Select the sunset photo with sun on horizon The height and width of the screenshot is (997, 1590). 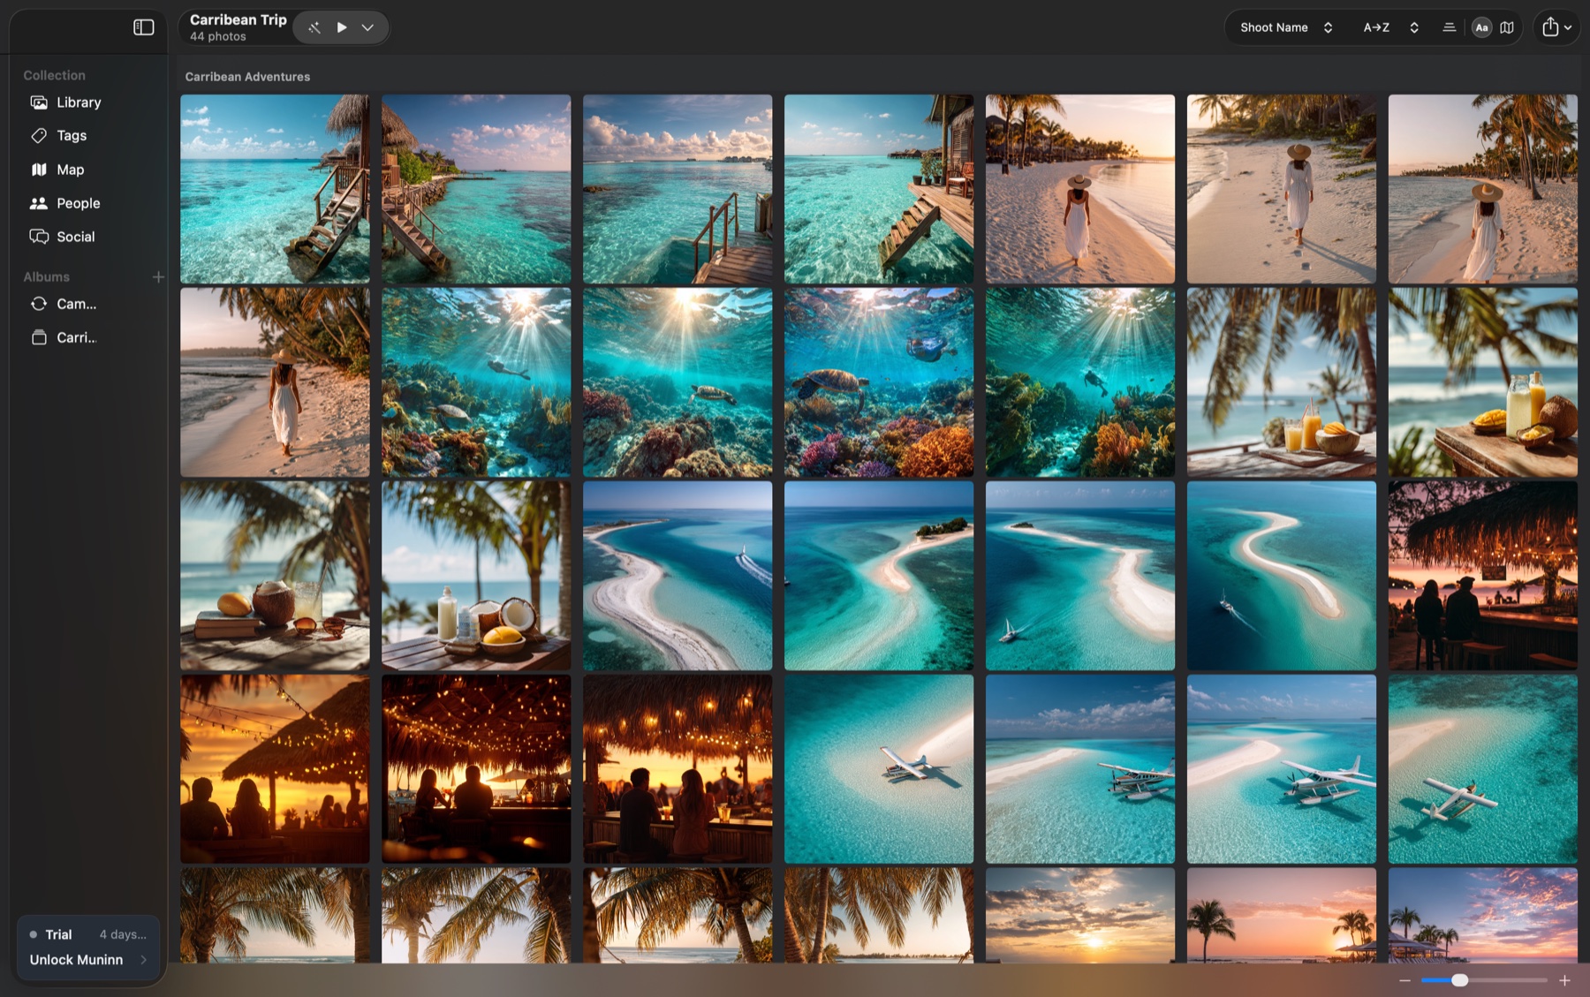click(x=1080, y=915)
